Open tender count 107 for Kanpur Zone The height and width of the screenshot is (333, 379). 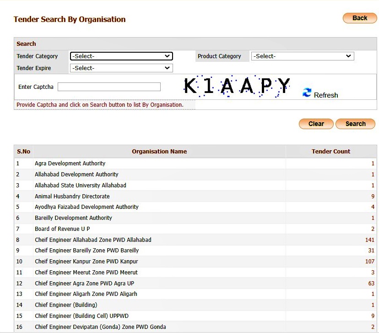point(370,262)
